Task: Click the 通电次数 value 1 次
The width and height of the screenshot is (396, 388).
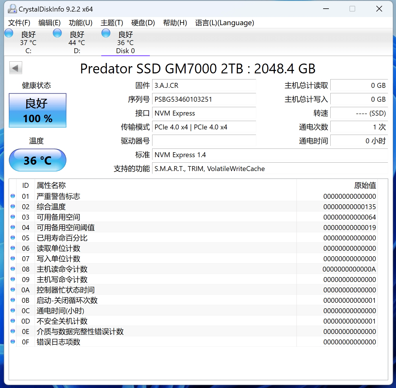Action: (x=359, y=127)
